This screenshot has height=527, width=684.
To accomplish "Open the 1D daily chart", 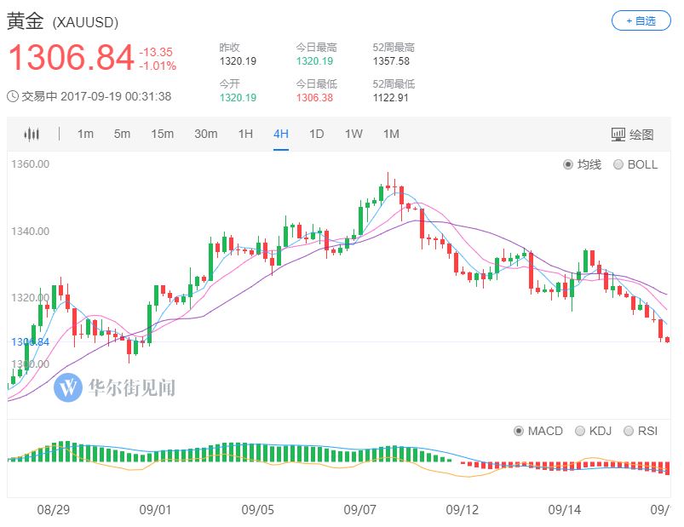I will click(317, 134).
